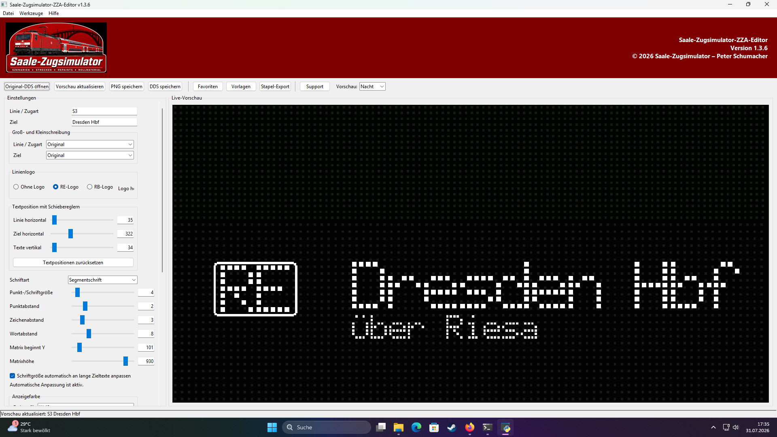
Task: Open Task View from taskbar
Action: [381, 427]
